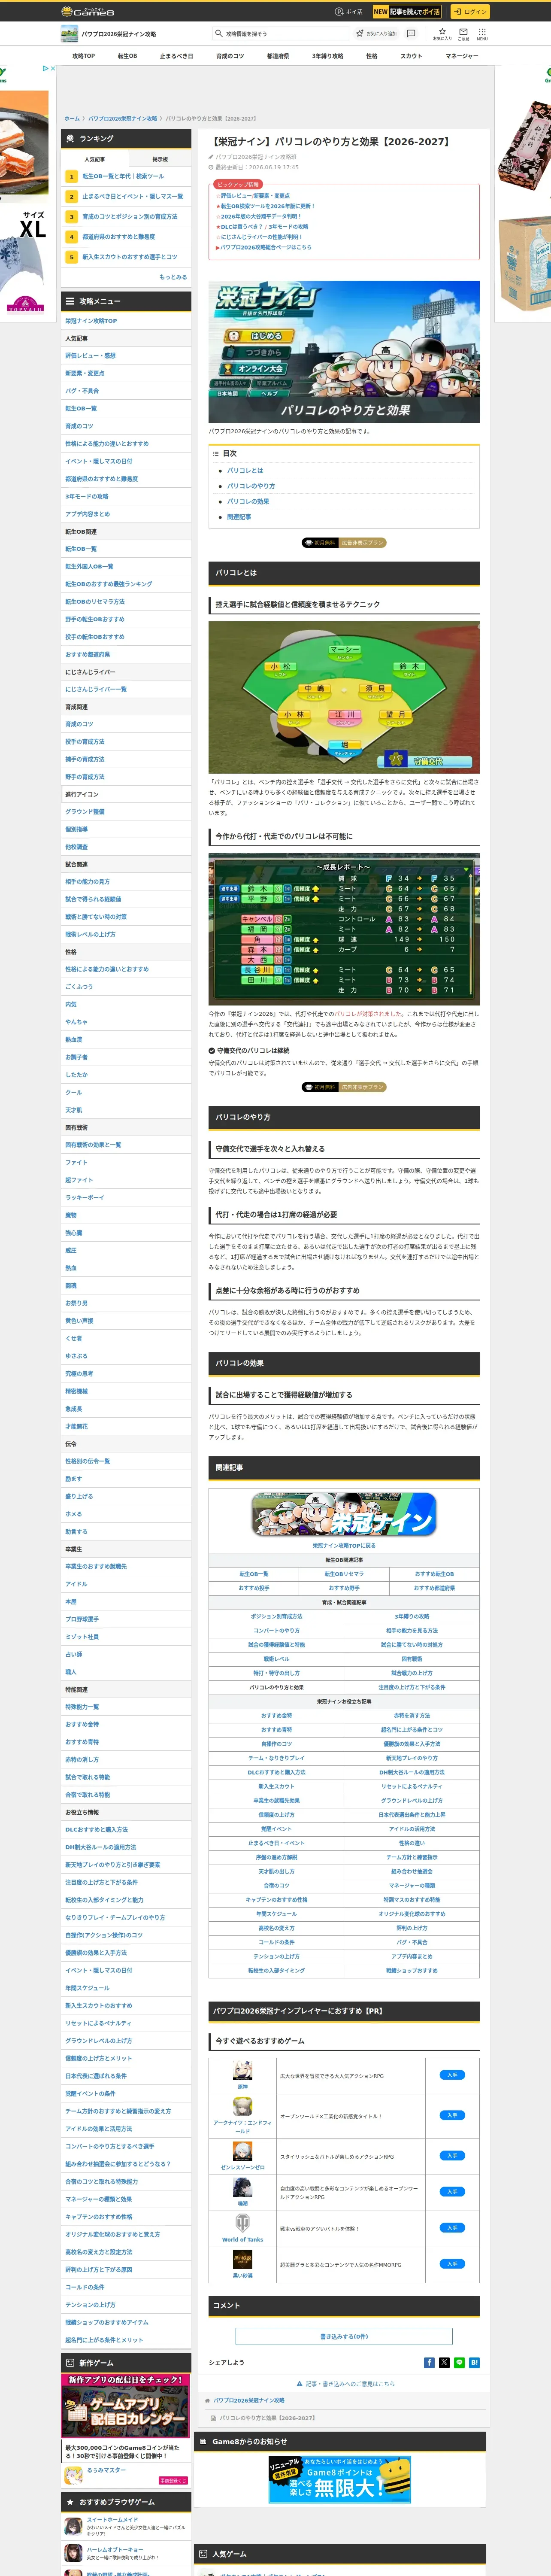Open ranking item 5 新入生スカウトのおすすめ選手とコツ

click(130, 257)
